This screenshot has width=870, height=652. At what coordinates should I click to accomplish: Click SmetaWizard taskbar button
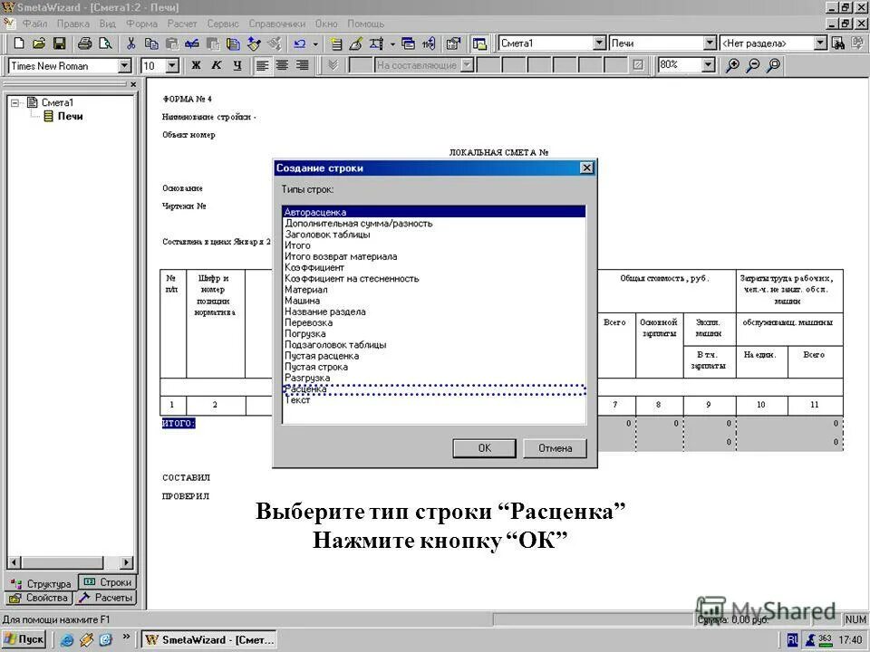[x=209, y=640]
